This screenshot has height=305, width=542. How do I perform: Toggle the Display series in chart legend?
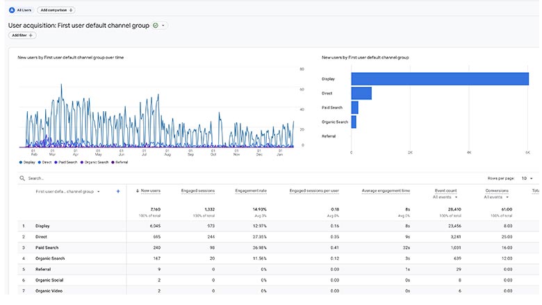[x=27, y=162]
